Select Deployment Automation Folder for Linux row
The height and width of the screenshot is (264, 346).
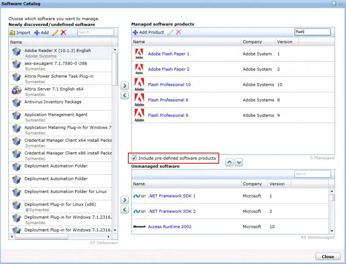pos(60,194)
